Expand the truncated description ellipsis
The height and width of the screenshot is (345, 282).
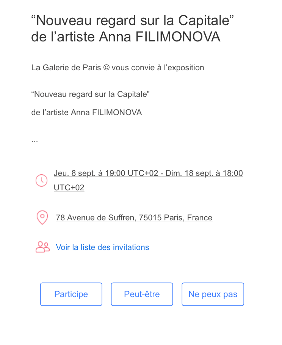tap(34, 140)
